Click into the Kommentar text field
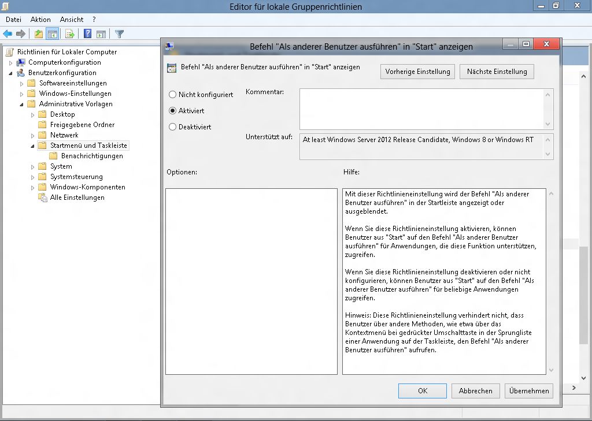Screen dimensions: 592x421 (x=422, y=109)
